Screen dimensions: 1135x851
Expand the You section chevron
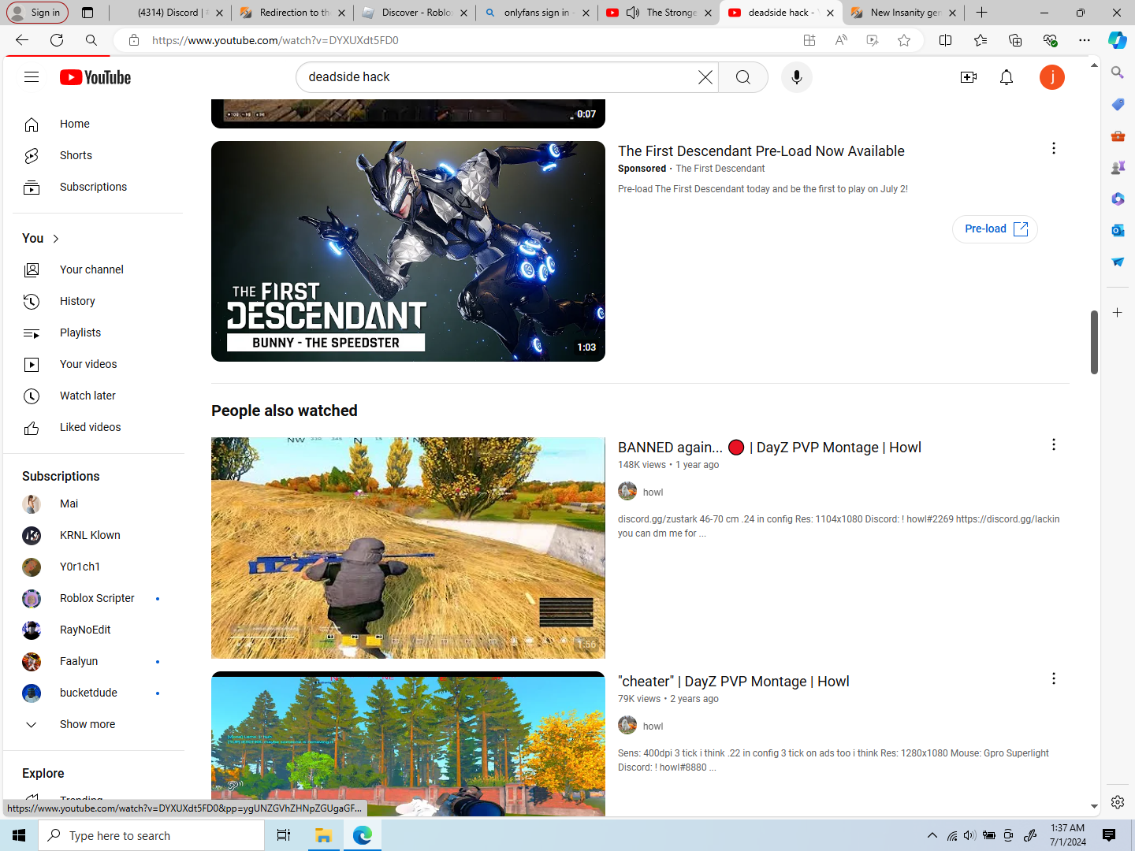point(56,239)
